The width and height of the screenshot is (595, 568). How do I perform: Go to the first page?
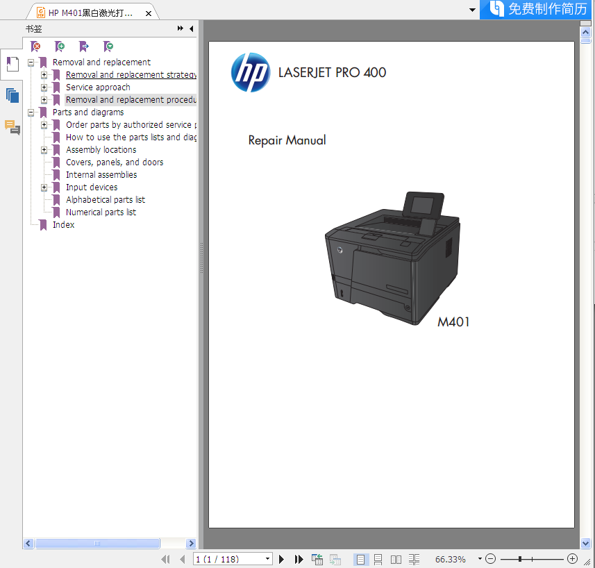pyautogui.click(x=165, y=559)
